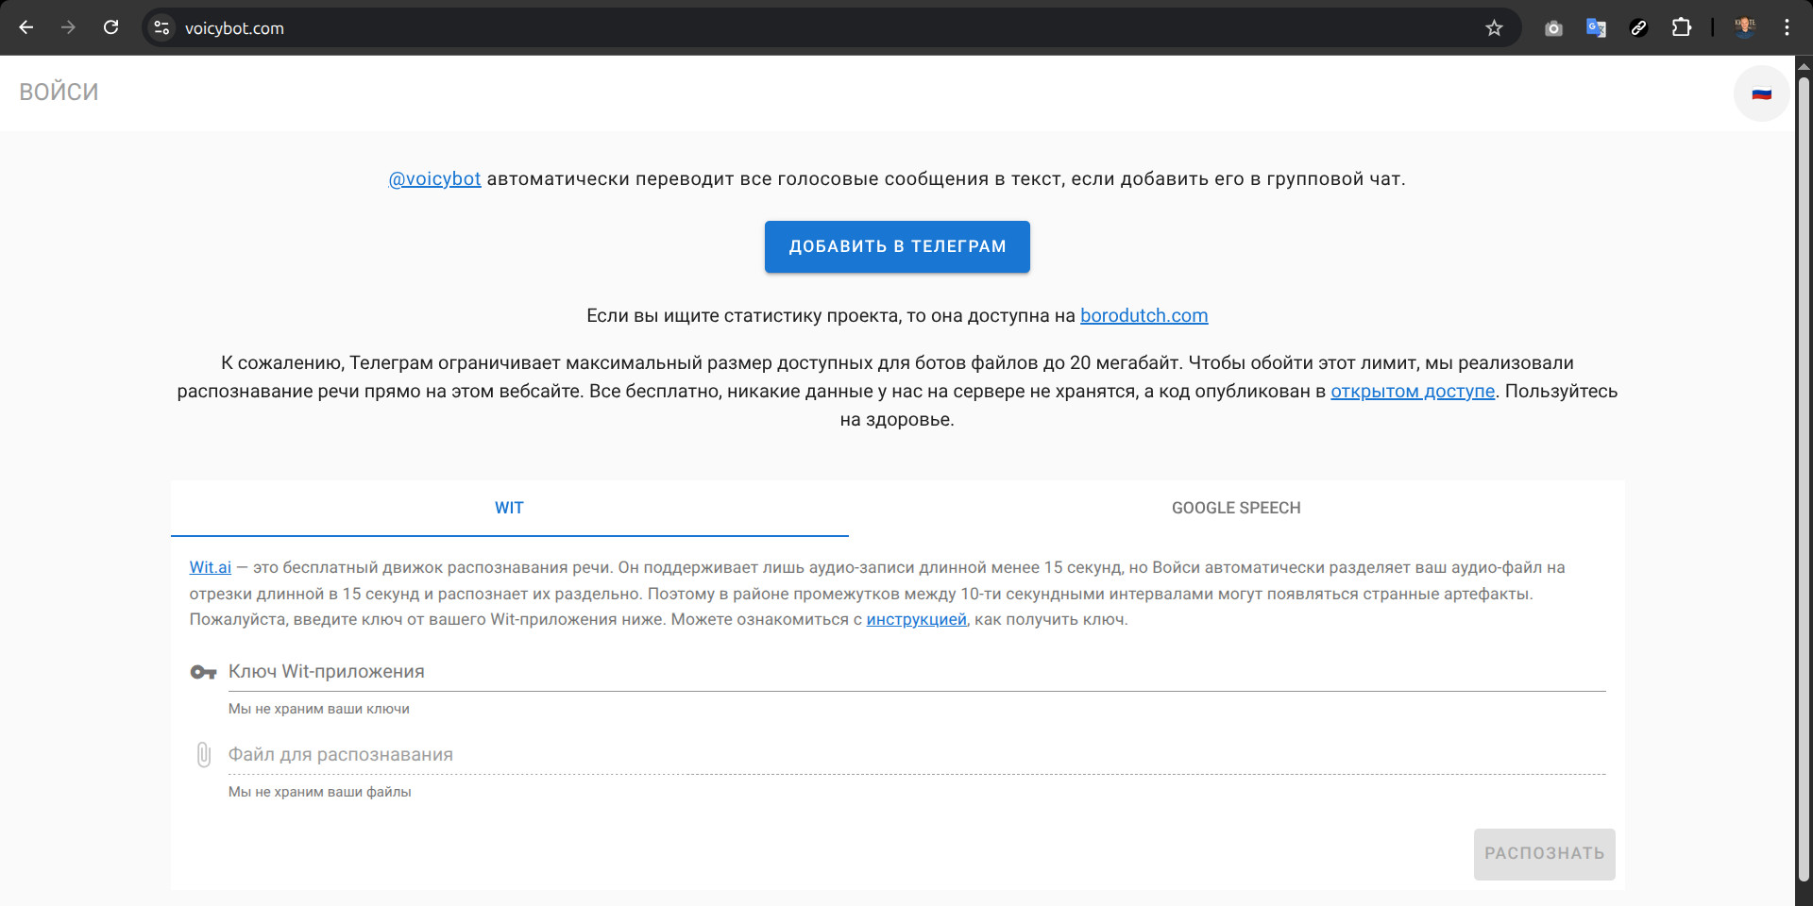Follow the borodutch.com link
This screenshot has height=906, width=1813.
pos(1144,316)
